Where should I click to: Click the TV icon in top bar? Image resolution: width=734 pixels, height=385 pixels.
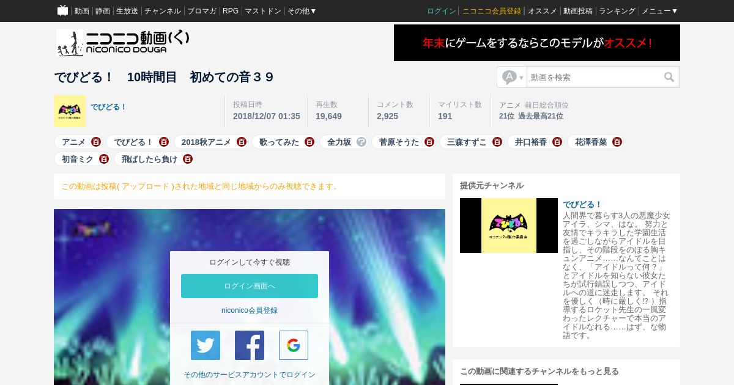pyautogui.click(x=62, y=10)
